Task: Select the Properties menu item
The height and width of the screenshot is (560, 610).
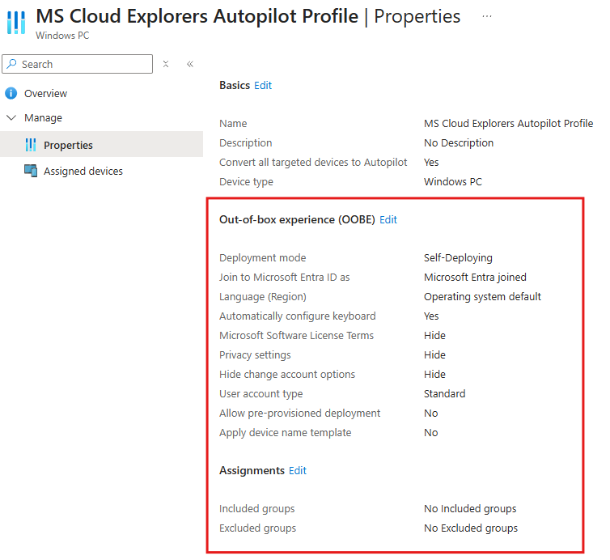Action: (68, 146)
